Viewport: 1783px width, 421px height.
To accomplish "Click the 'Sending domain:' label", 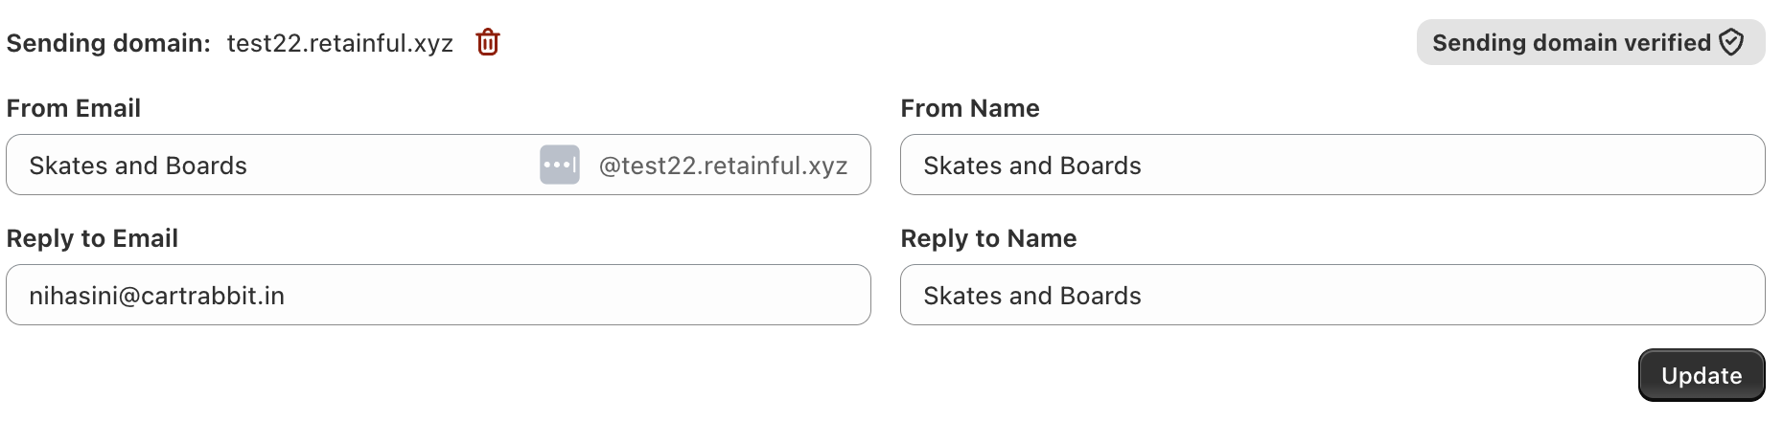I will [108, 43].
